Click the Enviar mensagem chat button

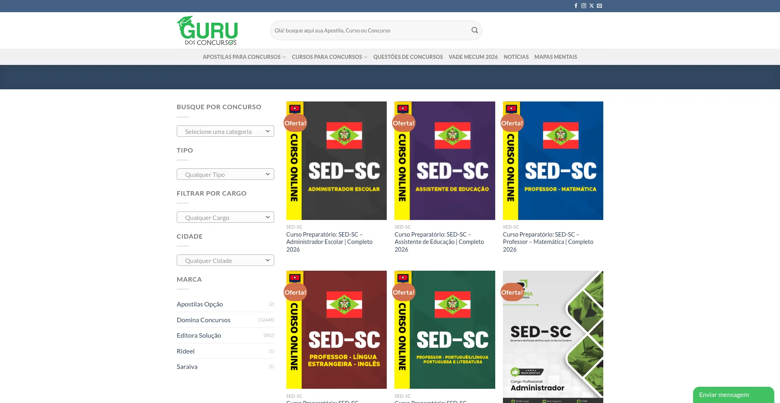pyautogui.click(x=733, y=395)
